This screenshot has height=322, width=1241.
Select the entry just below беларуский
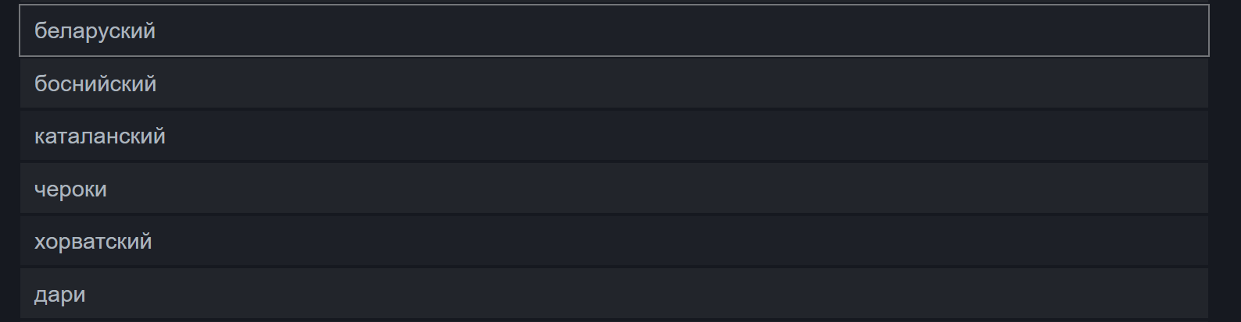pyautogui.click(x=95, y=83)
